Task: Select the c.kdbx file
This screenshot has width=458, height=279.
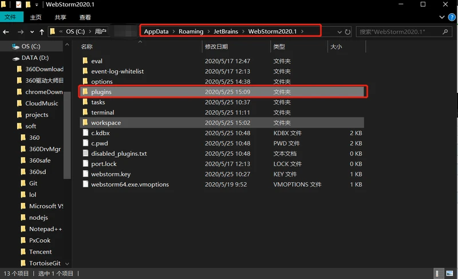Action: coord(100,133)
